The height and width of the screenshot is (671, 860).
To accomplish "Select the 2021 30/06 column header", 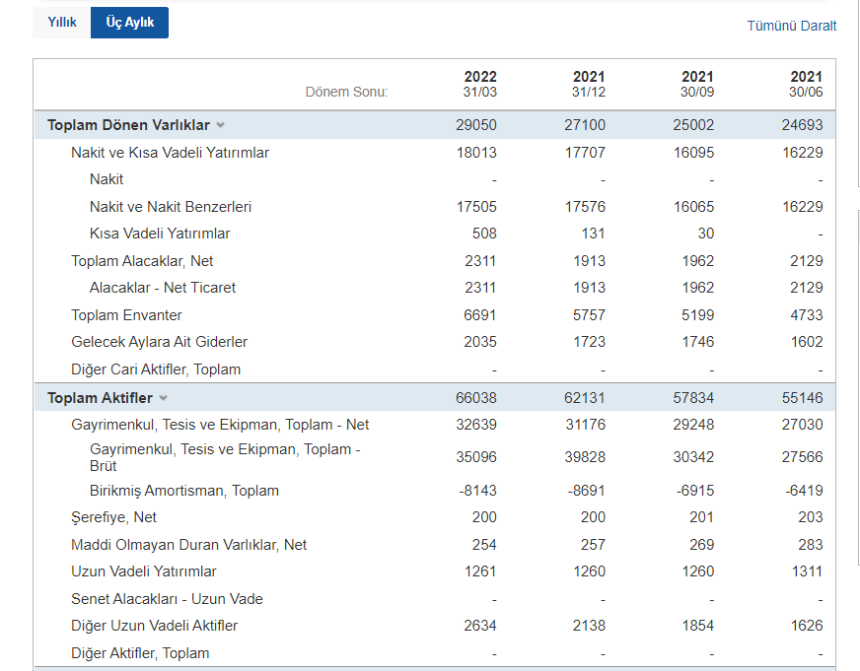I will pyautogui.click(x=806, y=84).
